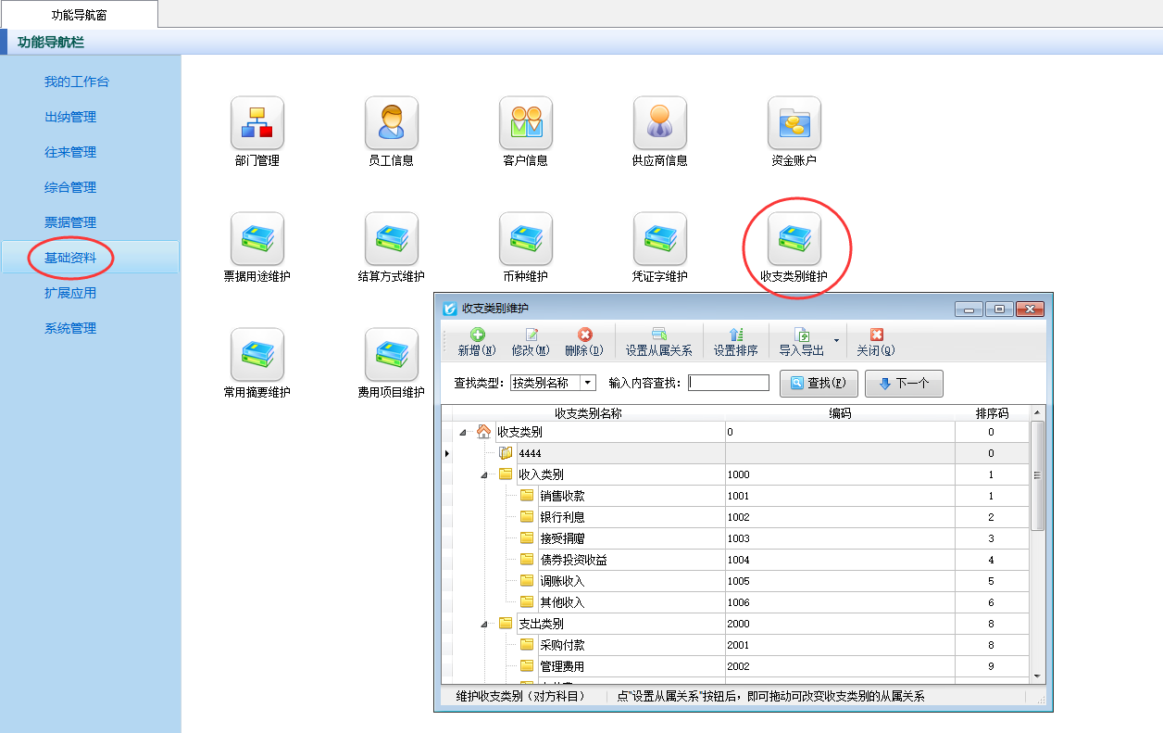
Task: Click the 下一个 next button
Action: pos(904,383)
